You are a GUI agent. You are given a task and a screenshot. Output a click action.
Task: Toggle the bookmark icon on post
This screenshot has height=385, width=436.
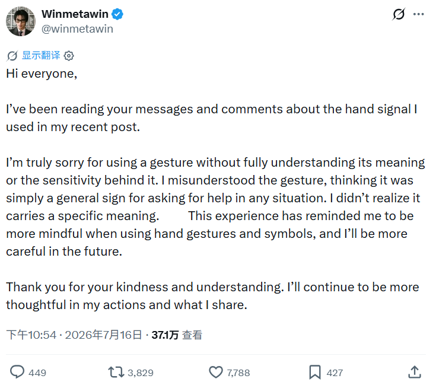coord(315,372)
